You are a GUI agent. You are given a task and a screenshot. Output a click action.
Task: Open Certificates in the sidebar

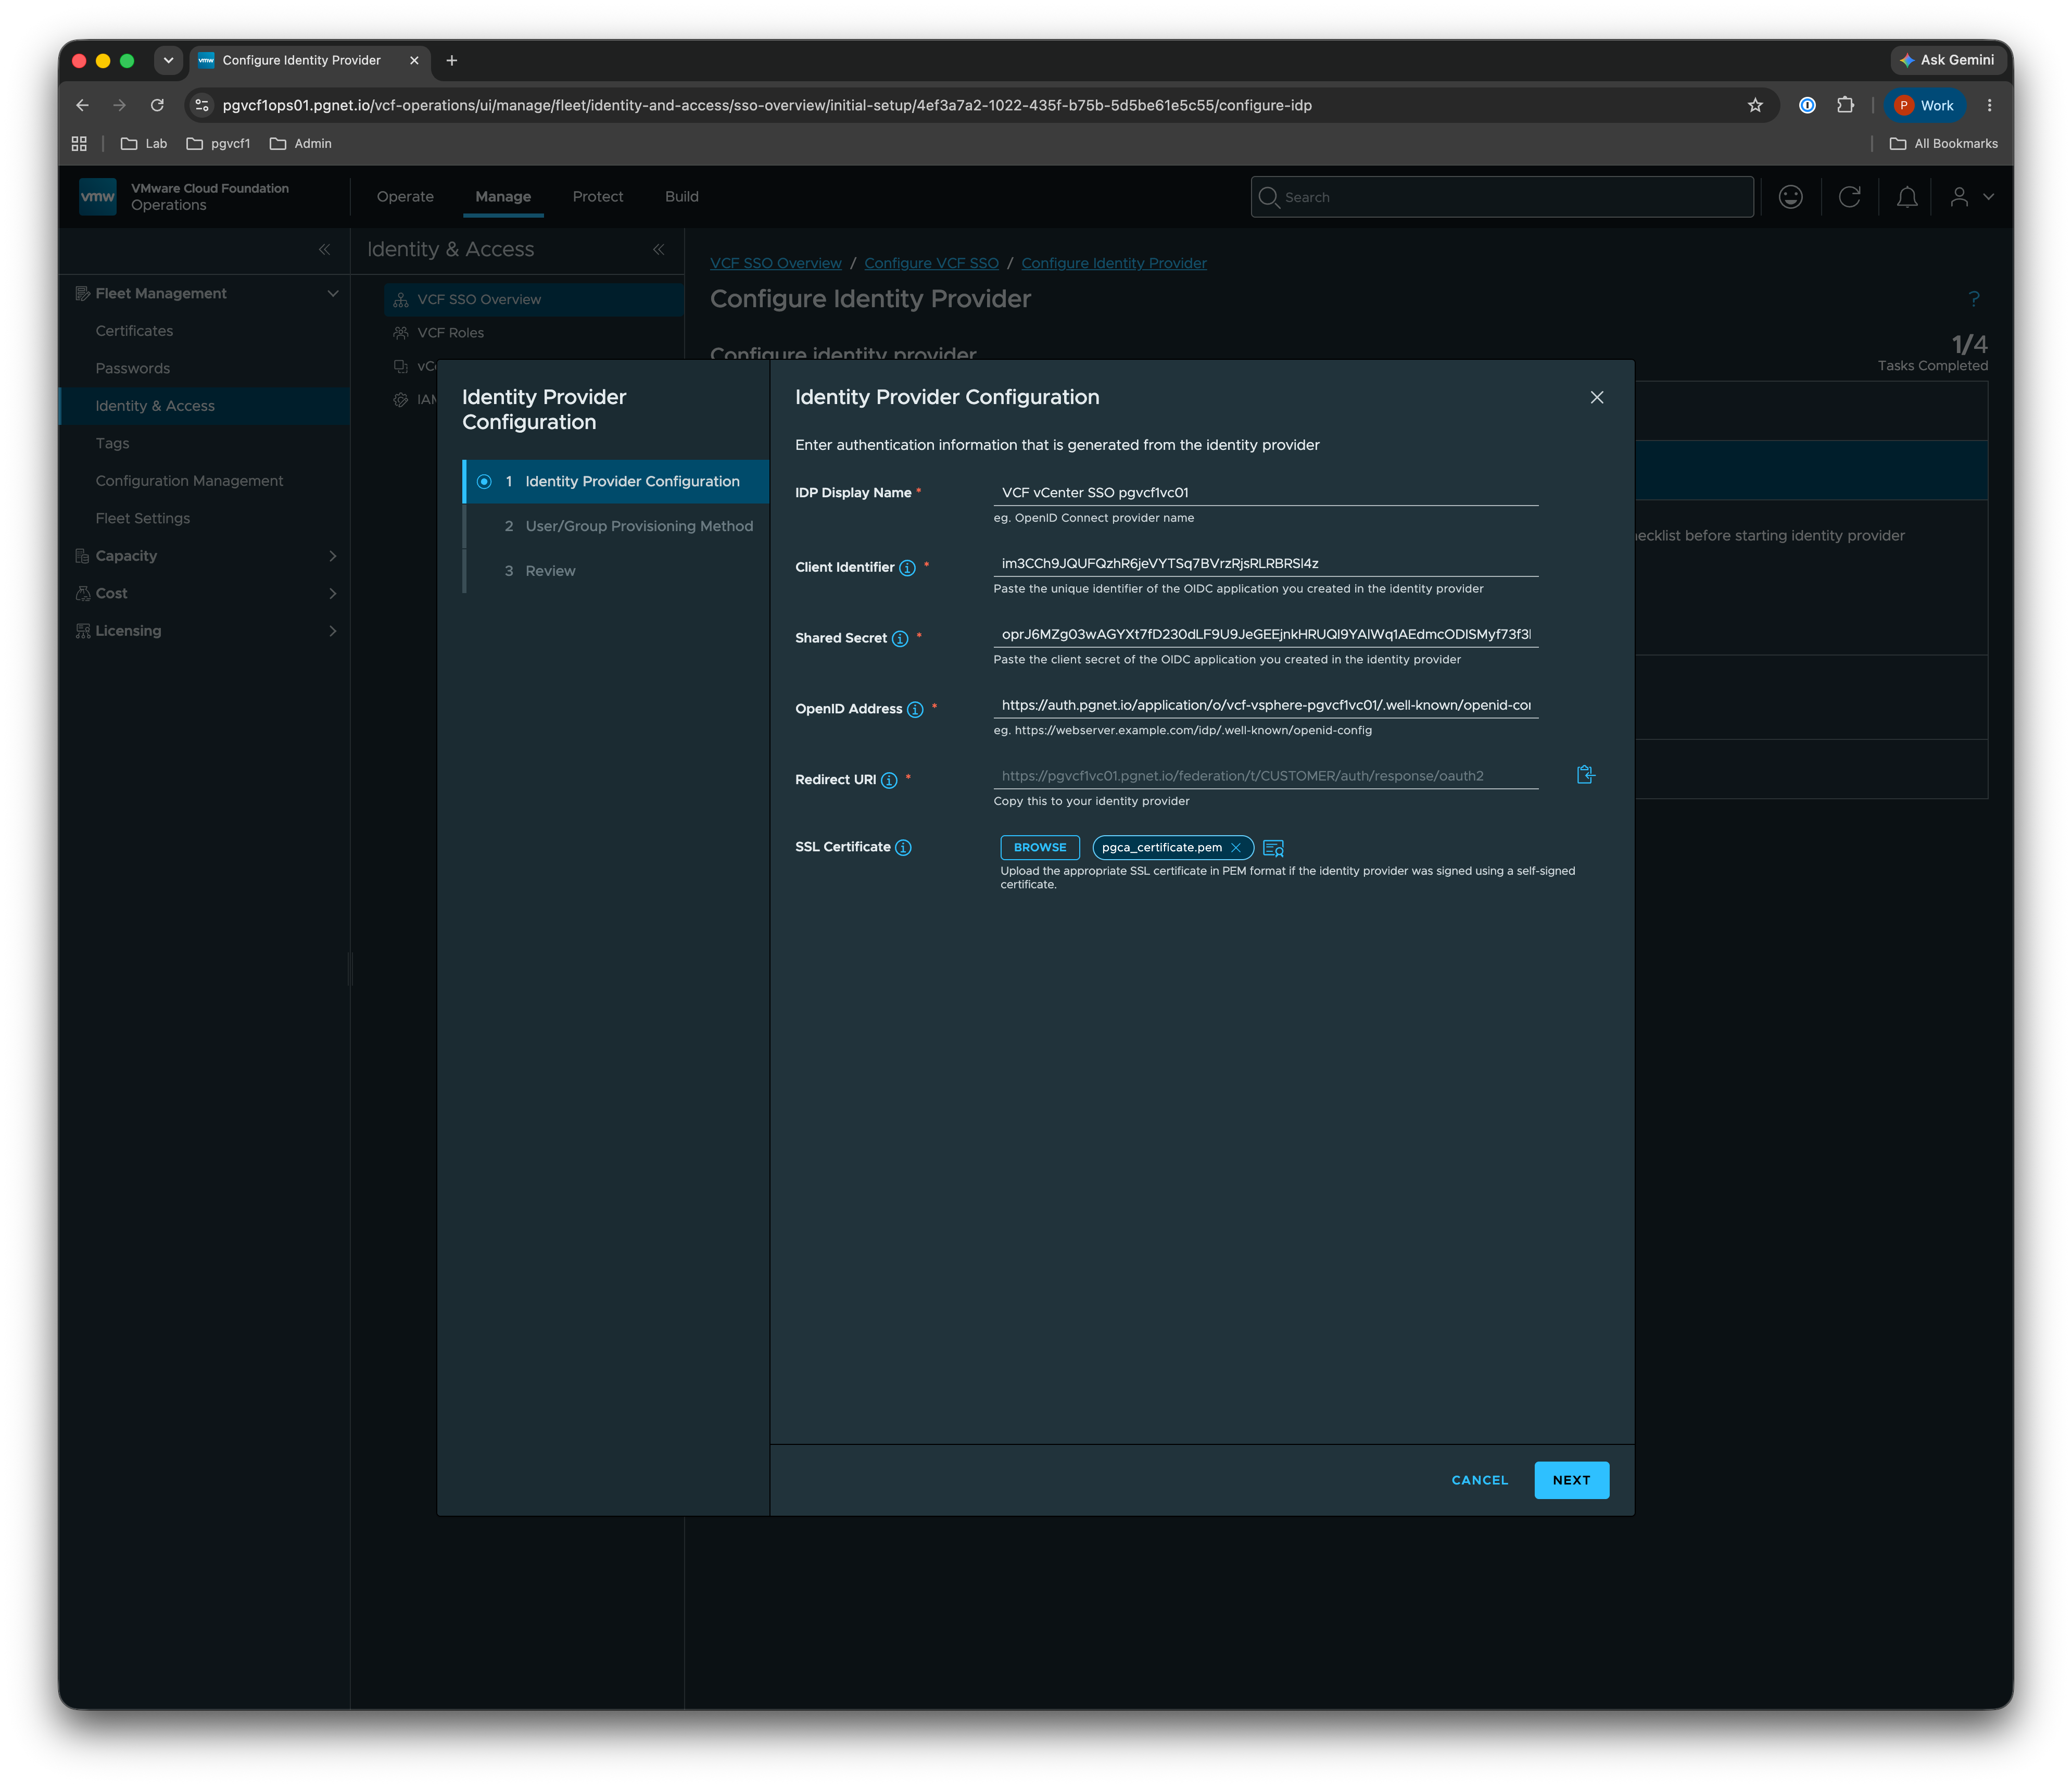point(134,331)
